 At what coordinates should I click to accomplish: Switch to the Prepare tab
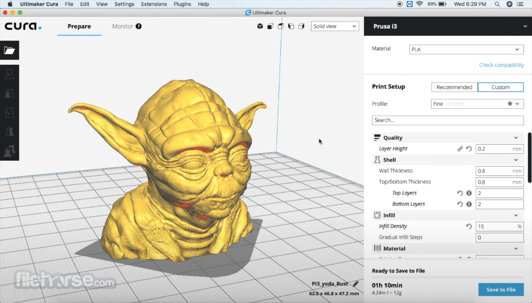click(79, 26)
